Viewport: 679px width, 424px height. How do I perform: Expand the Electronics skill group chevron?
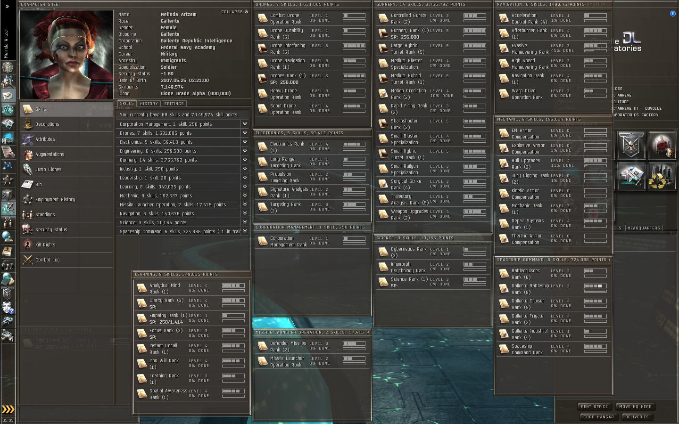(245, 142)
